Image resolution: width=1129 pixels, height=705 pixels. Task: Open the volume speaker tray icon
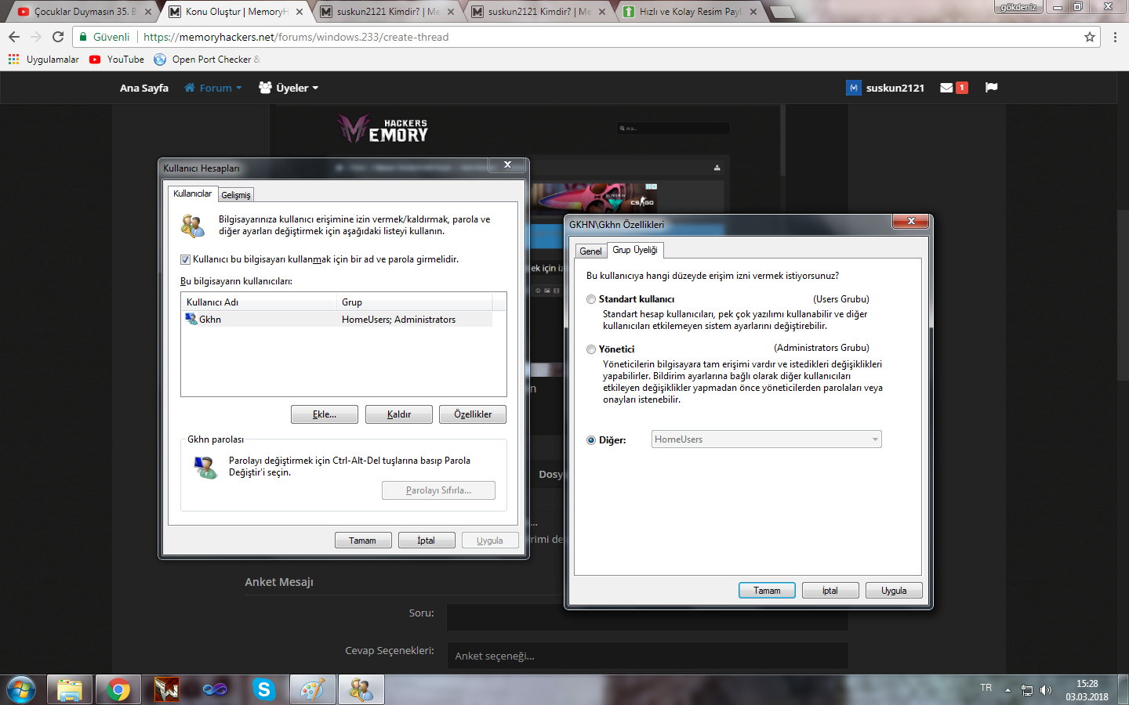[x=1045, y=690]
